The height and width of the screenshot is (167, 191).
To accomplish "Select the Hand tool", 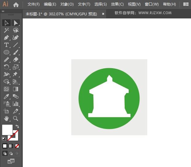I will point(6,118).
